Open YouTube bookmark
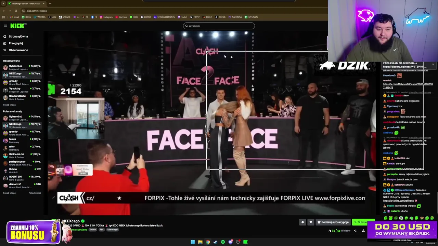Viewport: 438px width, 246px height. point(121,17)
